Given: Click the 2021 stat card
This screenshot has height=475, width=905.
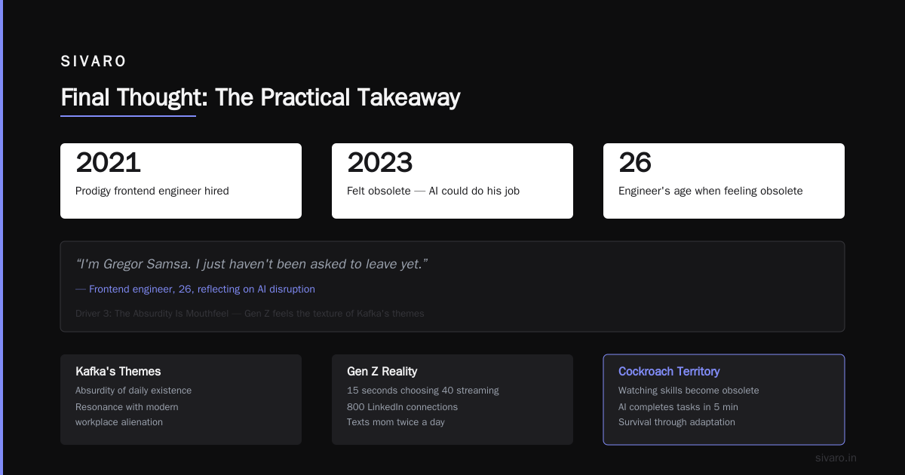Looking at the screenshot, I should tap(181, 181).
